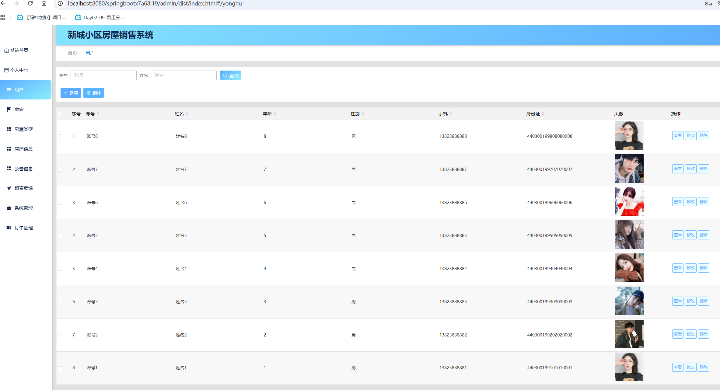Image resolution: width=720 pixels, height=390 pixels.
Task: Check the row checkbox for 账号8
Action: tap(60, 136)
